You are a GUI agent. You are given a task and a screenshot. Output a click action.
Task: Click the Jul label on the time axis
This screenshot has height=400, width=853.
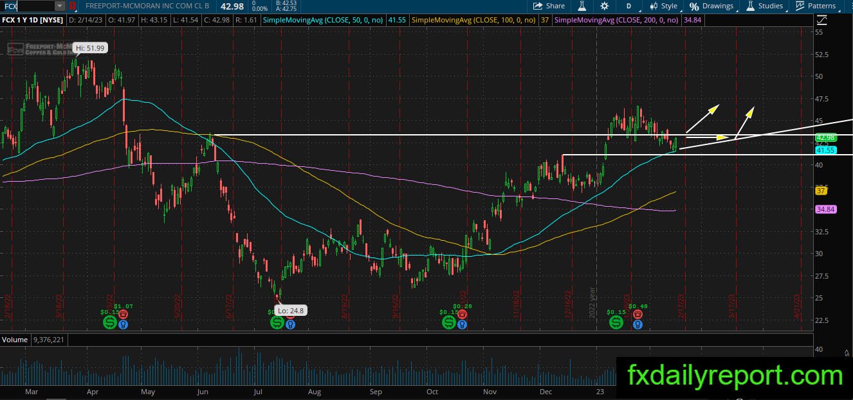pyautogui.click(x=259, y=391)
